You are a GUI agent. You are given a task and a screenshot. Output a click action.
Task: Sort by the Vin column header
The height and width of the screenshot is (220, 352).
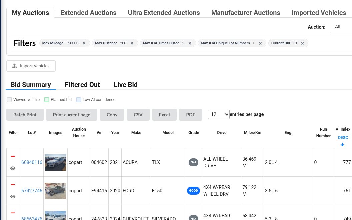tap(99, 133)
